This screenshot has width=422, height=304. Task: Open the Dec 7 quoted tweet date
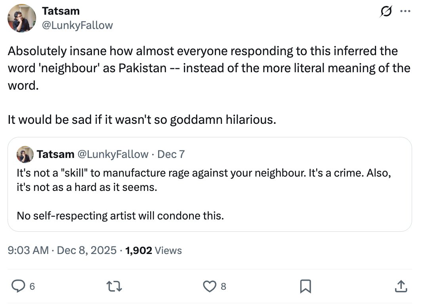(x=171, y=154)
